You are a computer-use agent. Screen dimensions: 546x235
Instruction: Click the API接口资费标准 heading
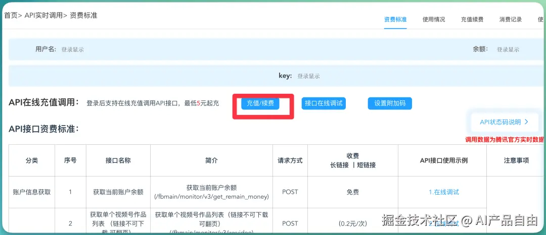click(x=43, y=129)
